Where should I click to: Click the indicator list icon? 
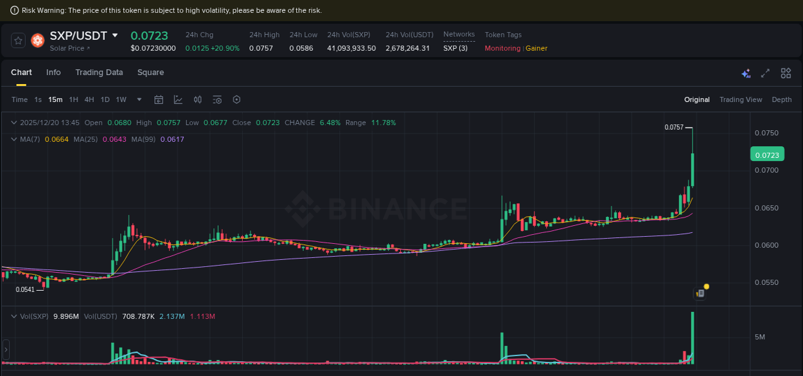[216, 99]
